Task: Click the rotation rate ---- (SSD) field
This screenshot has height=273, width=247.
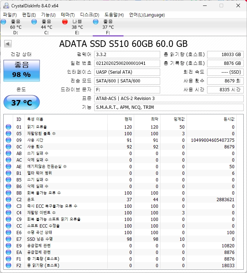Action: pos(225,72)
